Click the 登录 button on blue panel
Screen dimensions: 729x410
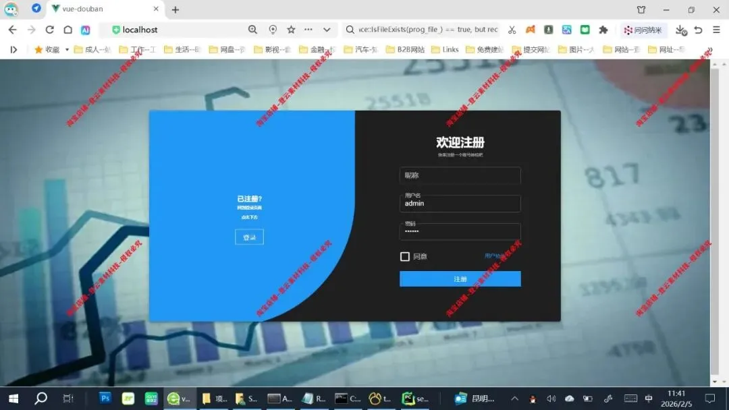pyautogui.click(x=249, y=237)
